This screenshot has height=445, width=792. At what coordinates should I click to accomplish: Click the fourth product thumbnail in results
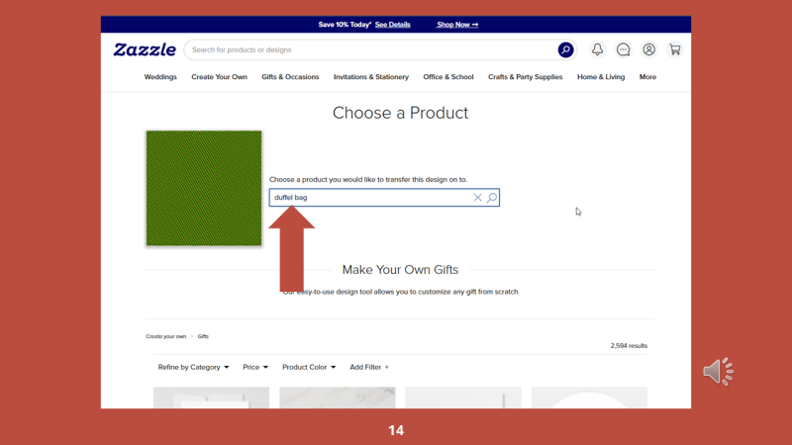(x=589, y=398)
